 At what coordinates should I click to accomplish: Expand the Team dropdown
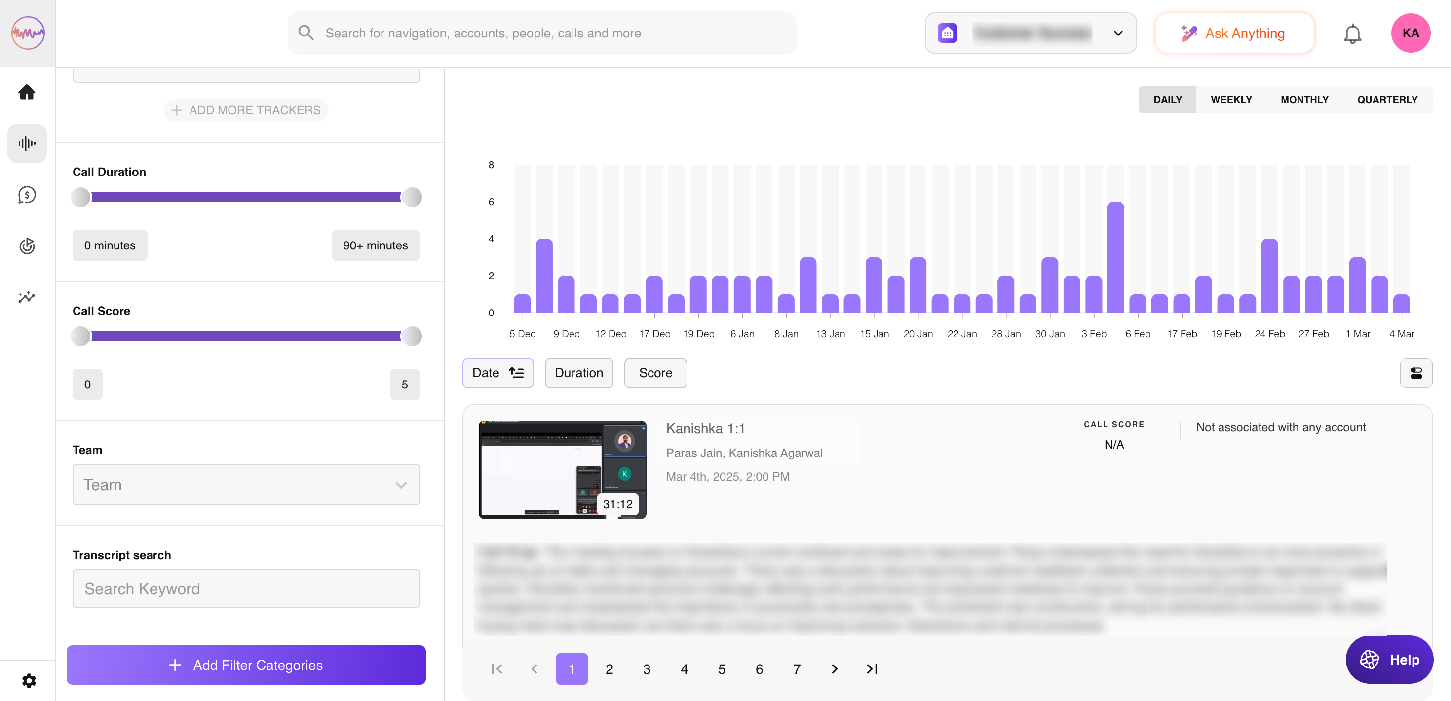(x=246, y=485)
